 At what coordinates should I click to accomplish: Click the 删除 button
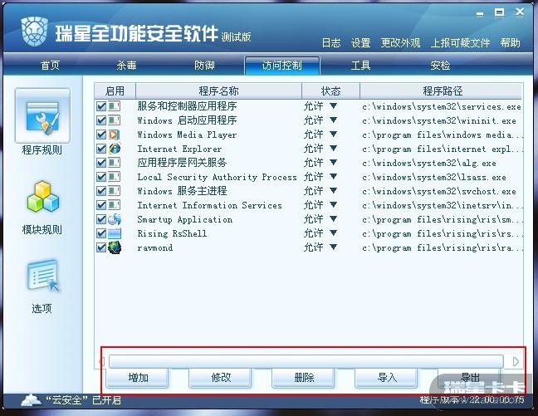[304, 378]
